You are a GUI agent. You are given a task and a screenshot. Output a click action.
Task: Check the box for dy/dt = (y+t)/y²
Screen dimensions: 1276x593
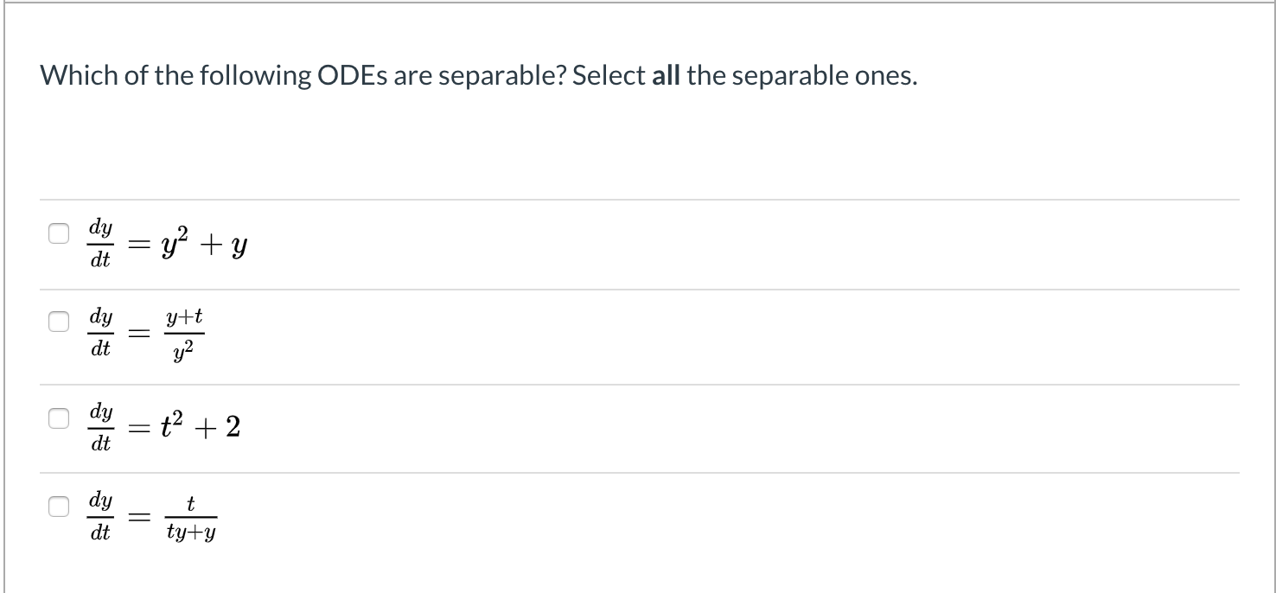pyautogui.click(x=57, y=322)
